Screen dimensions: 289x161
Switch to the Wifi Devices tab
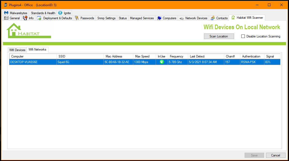pyautogui.click(x=17, y=50)
